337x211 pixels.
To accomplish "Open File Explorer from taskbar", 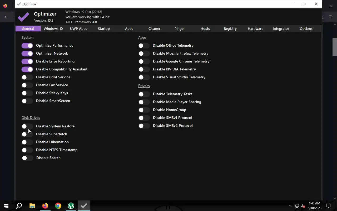I will point(32,206).
